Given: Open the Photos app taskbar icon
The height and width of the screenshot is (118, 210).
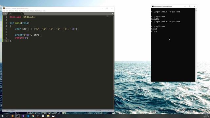Looking at the screenshot, I should [x=53, y=116].
